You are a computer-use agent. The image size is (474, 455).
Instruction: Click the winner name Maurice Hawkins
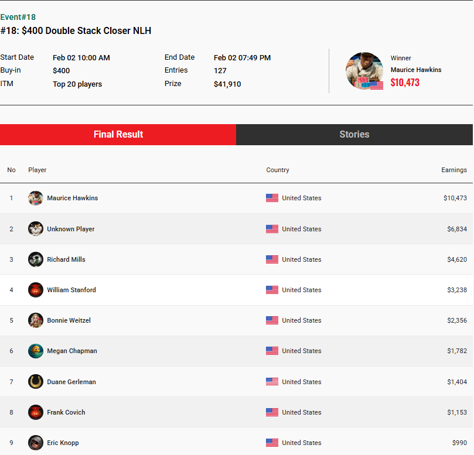point(416,70)
